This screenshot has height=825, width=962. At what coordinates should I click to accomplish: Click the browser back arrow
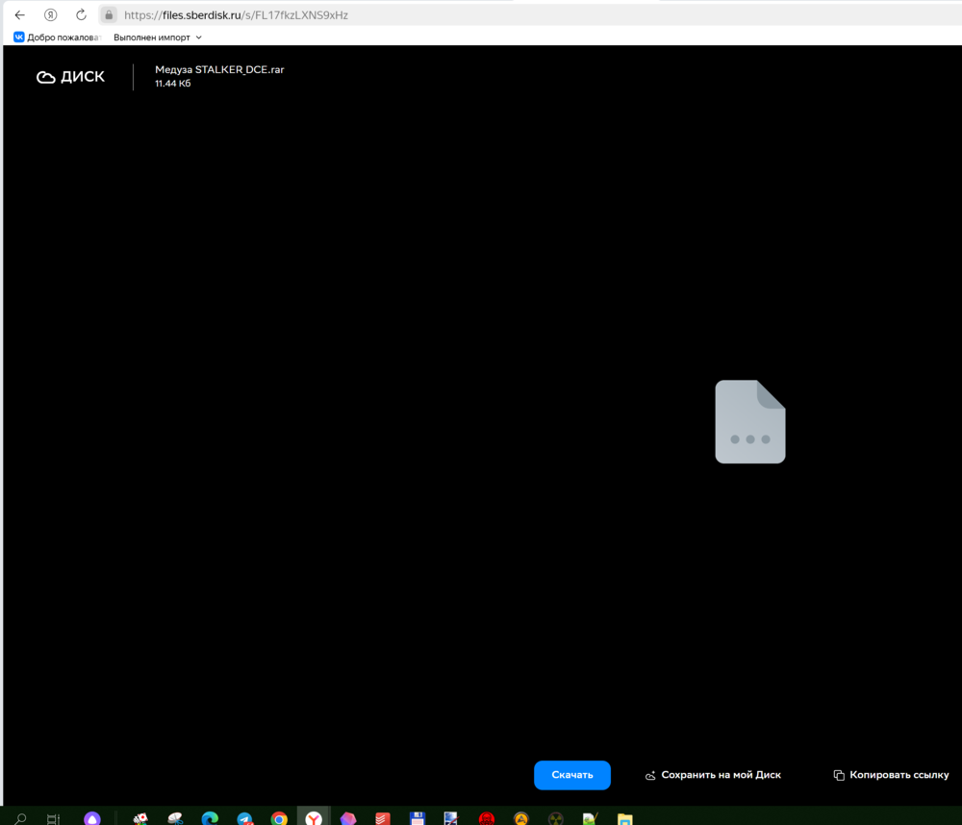point(19,14)
